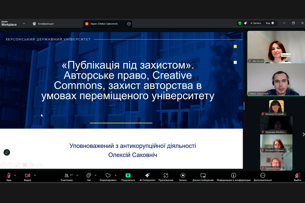Open Вид view layout menu
This screenshot has width=305, height=203.
point(270,23)
